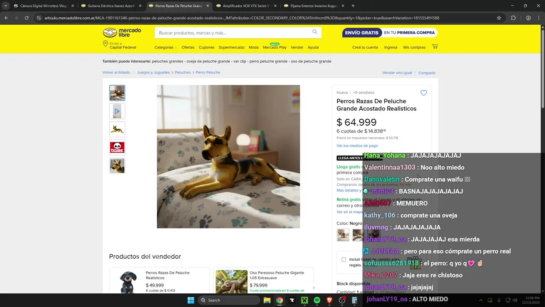Open OBS Studio from the taskbar
Screen dimensions: 545x307
342,300
